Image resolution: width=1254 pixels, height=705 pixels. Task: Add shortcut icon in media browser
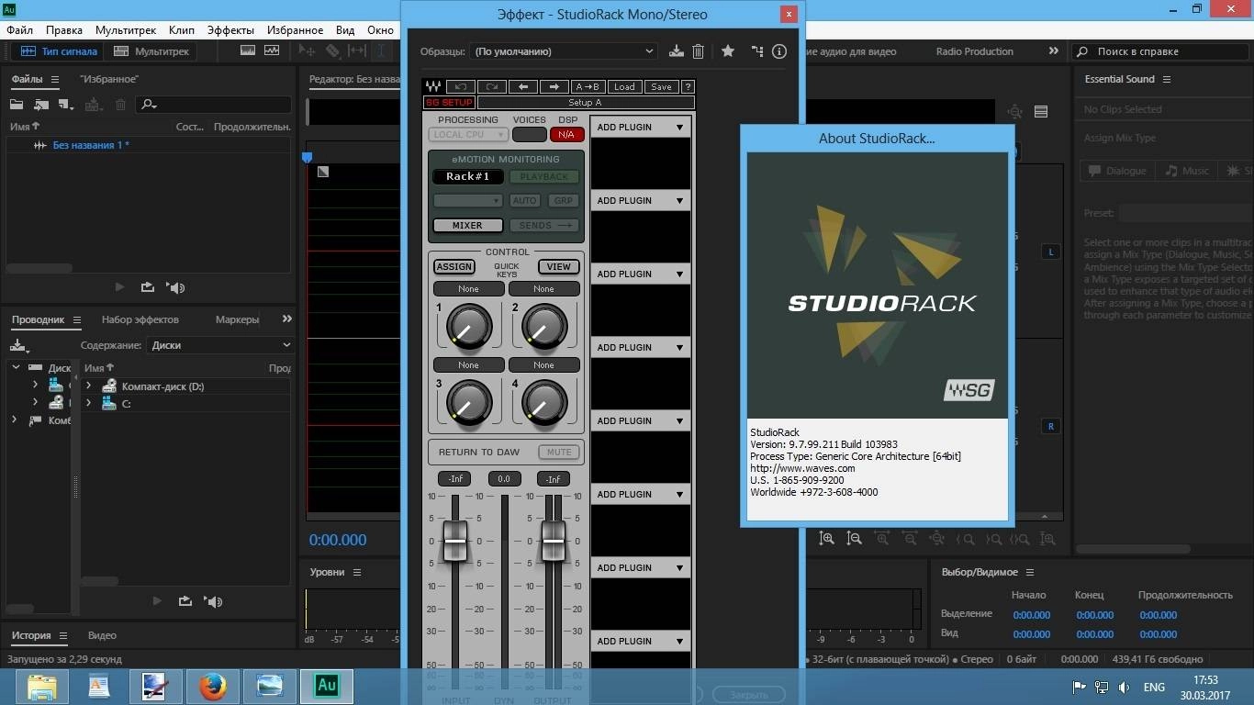(x=19, y=345)
